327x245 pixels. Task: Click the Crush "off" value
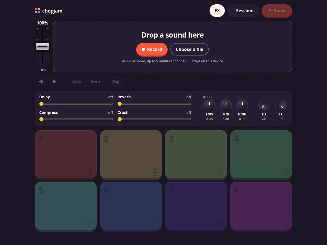coord(189,112)
